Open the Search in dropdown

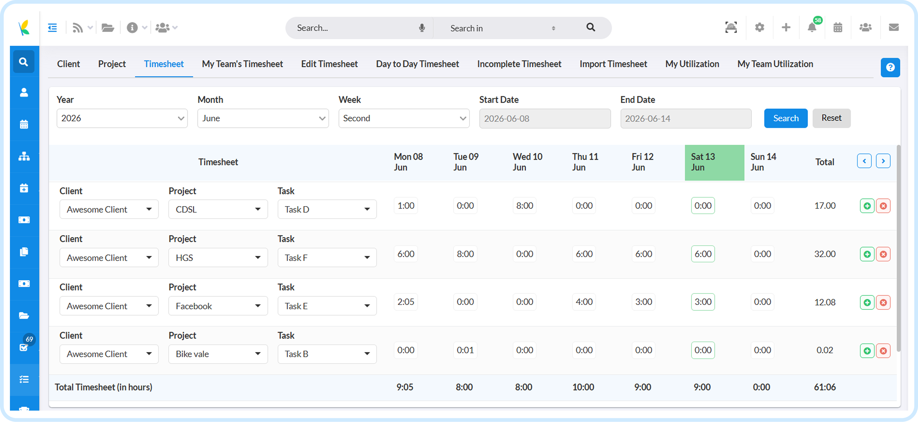[x=502, y=28]
